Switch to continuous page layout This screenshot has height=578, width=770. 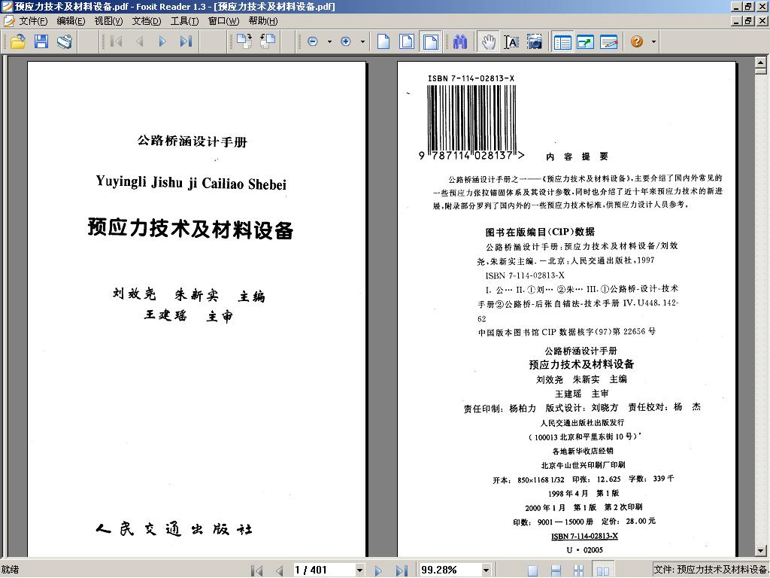click(x=556, y=570)
